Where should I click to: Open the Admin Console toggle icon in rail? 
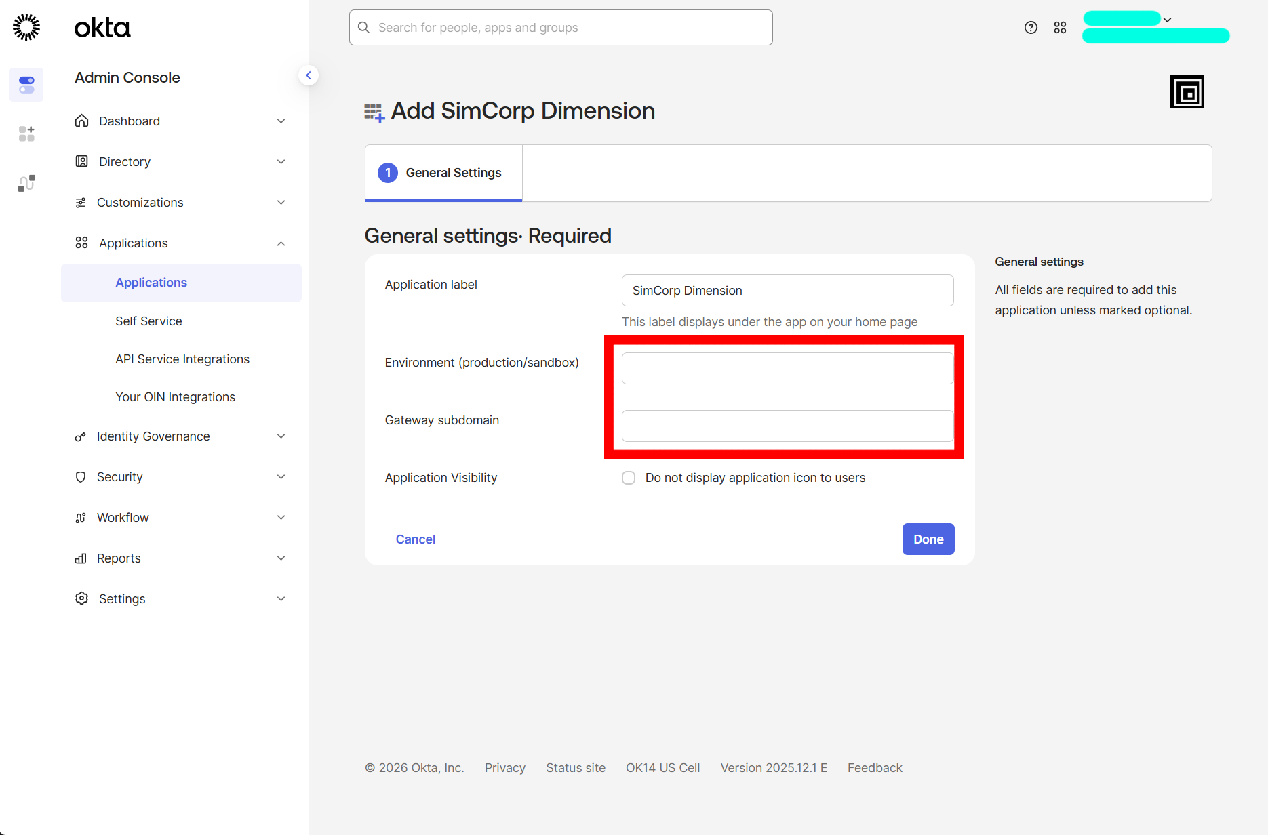[26, 85]
